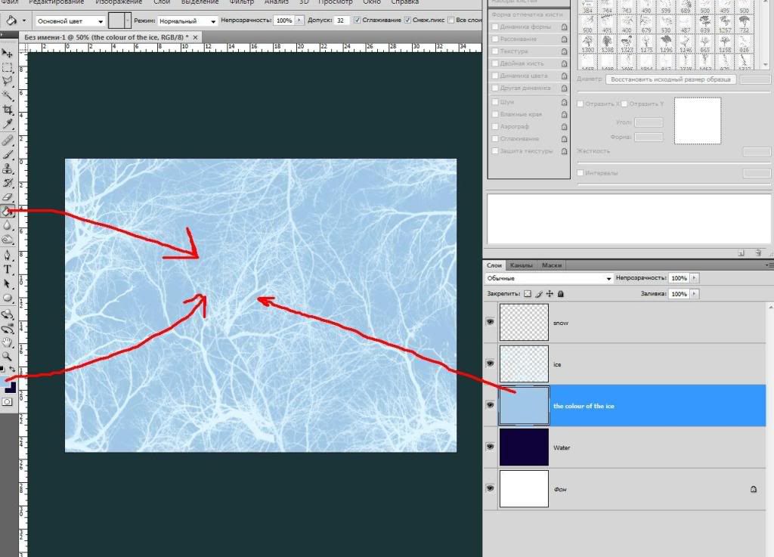The height and width of the screenshot is (557, 774).
Task: Select the Dodge tool
Action: pyautogui.click(x=8, y=240)
